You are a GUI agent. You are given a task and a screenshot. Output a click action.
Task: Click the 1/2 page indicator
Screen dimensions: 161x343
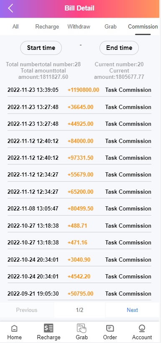coord(79,310)
